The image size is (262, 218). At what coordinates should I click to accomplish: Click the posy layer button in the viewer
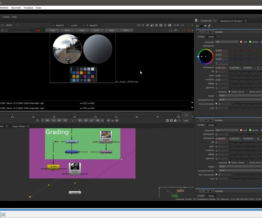(126, 31)
